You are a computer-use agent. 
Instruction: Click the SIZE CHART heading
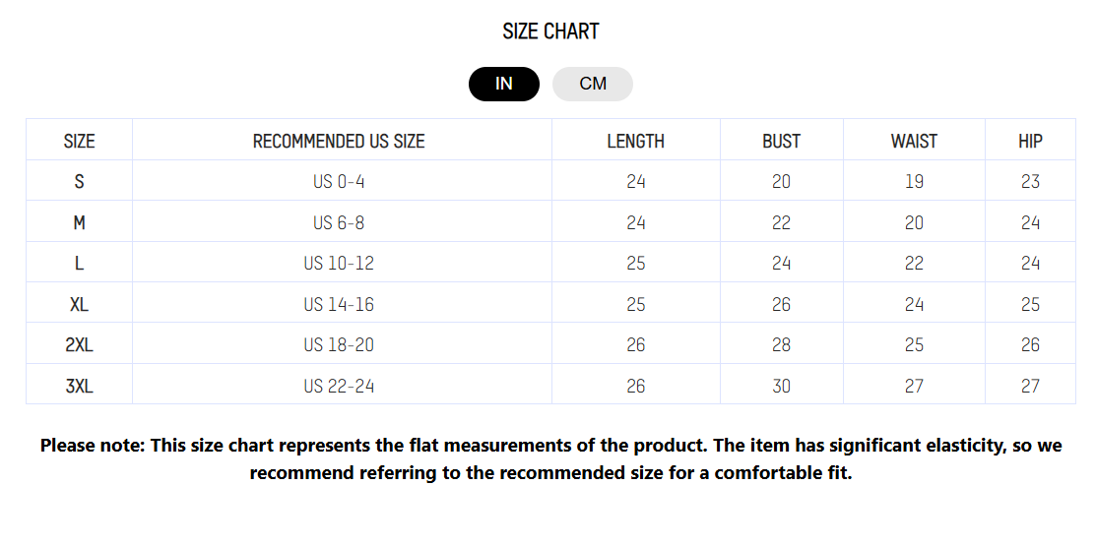click(x=550, y=31)
